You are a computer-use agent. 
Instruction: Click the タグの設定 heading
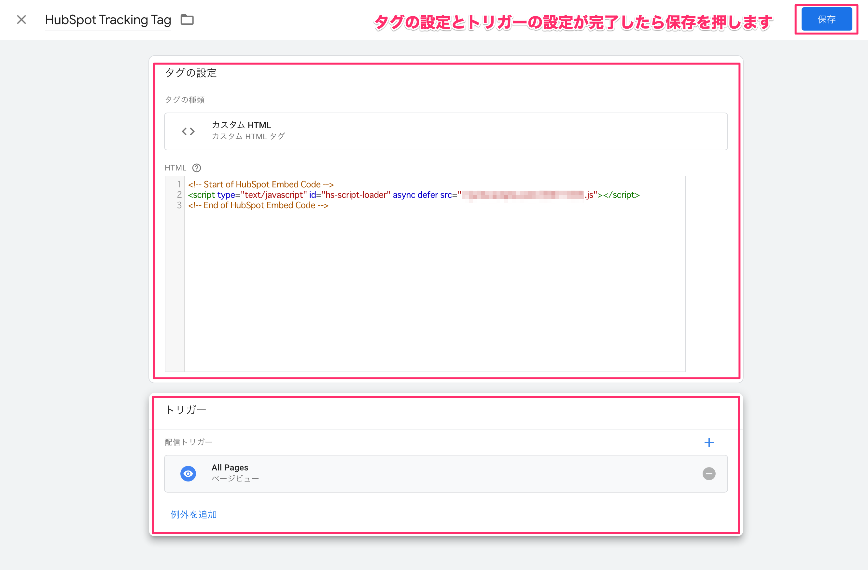point(191,73)
